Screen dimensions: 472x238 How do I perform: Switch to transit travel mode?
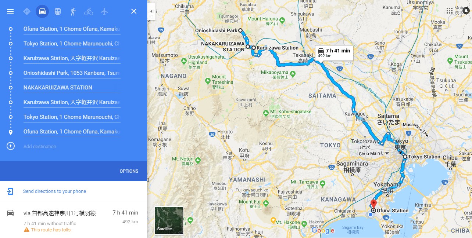click(x=58, y=11)
